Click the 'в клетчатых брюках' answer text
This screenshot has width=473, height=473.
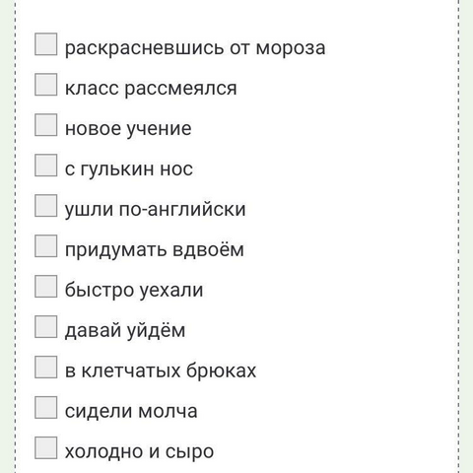pos(161,372)
